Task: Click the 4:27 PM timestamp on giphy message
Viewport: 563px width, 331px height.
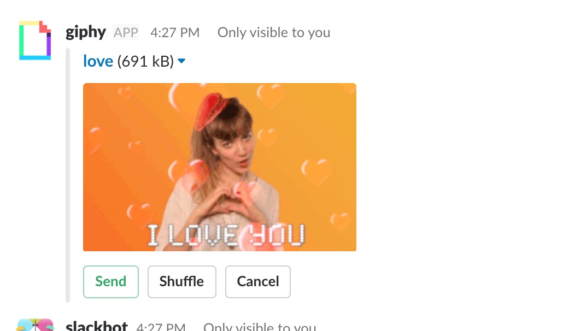Action: click(x=174, y=32)
